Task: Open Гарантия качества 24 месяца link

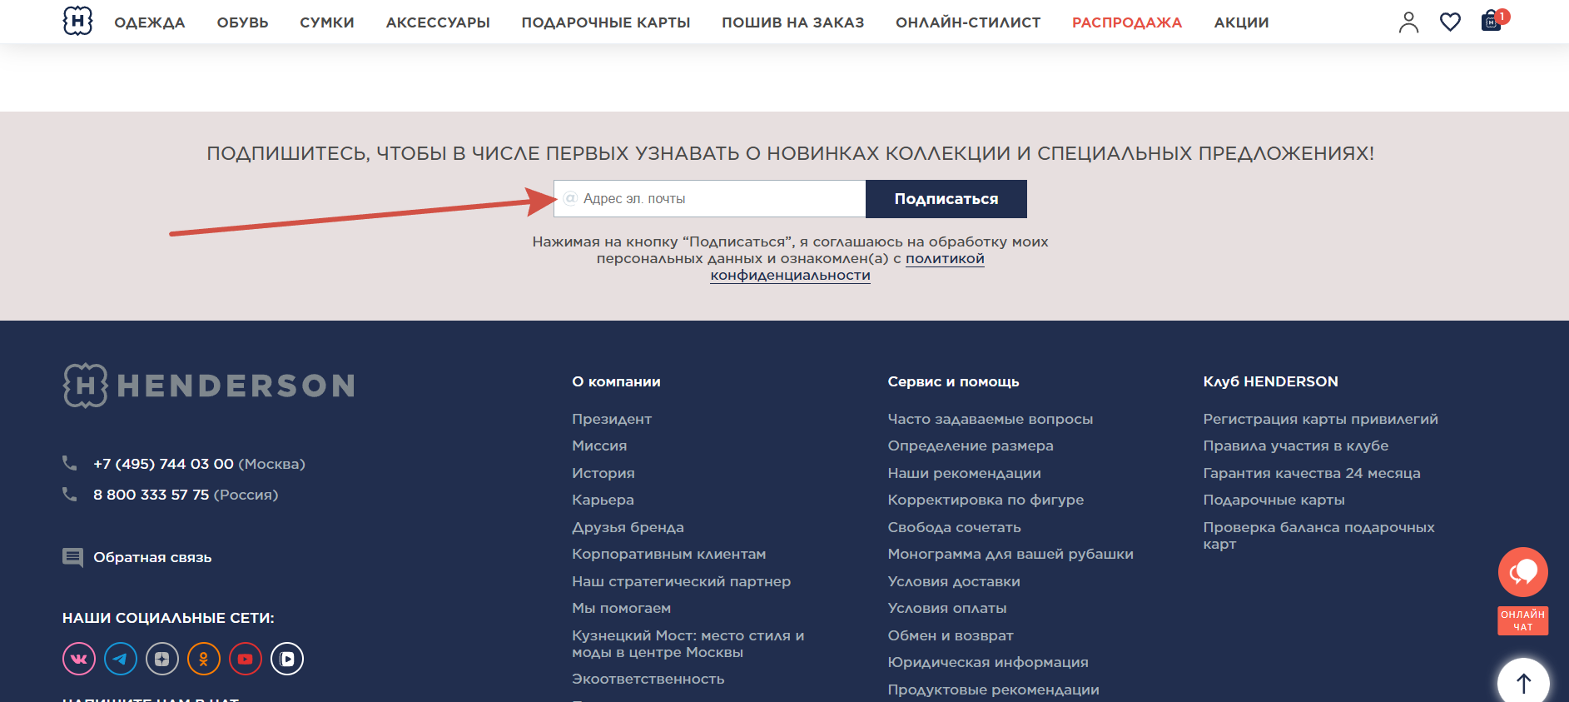Action: pos(1312,473)
